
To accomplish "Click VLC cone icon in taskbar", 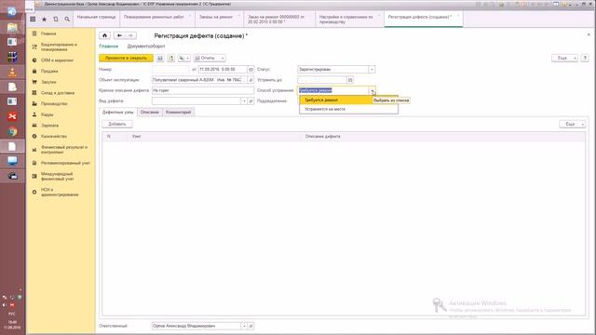I will pyautogui.click(x=12, y=72).
